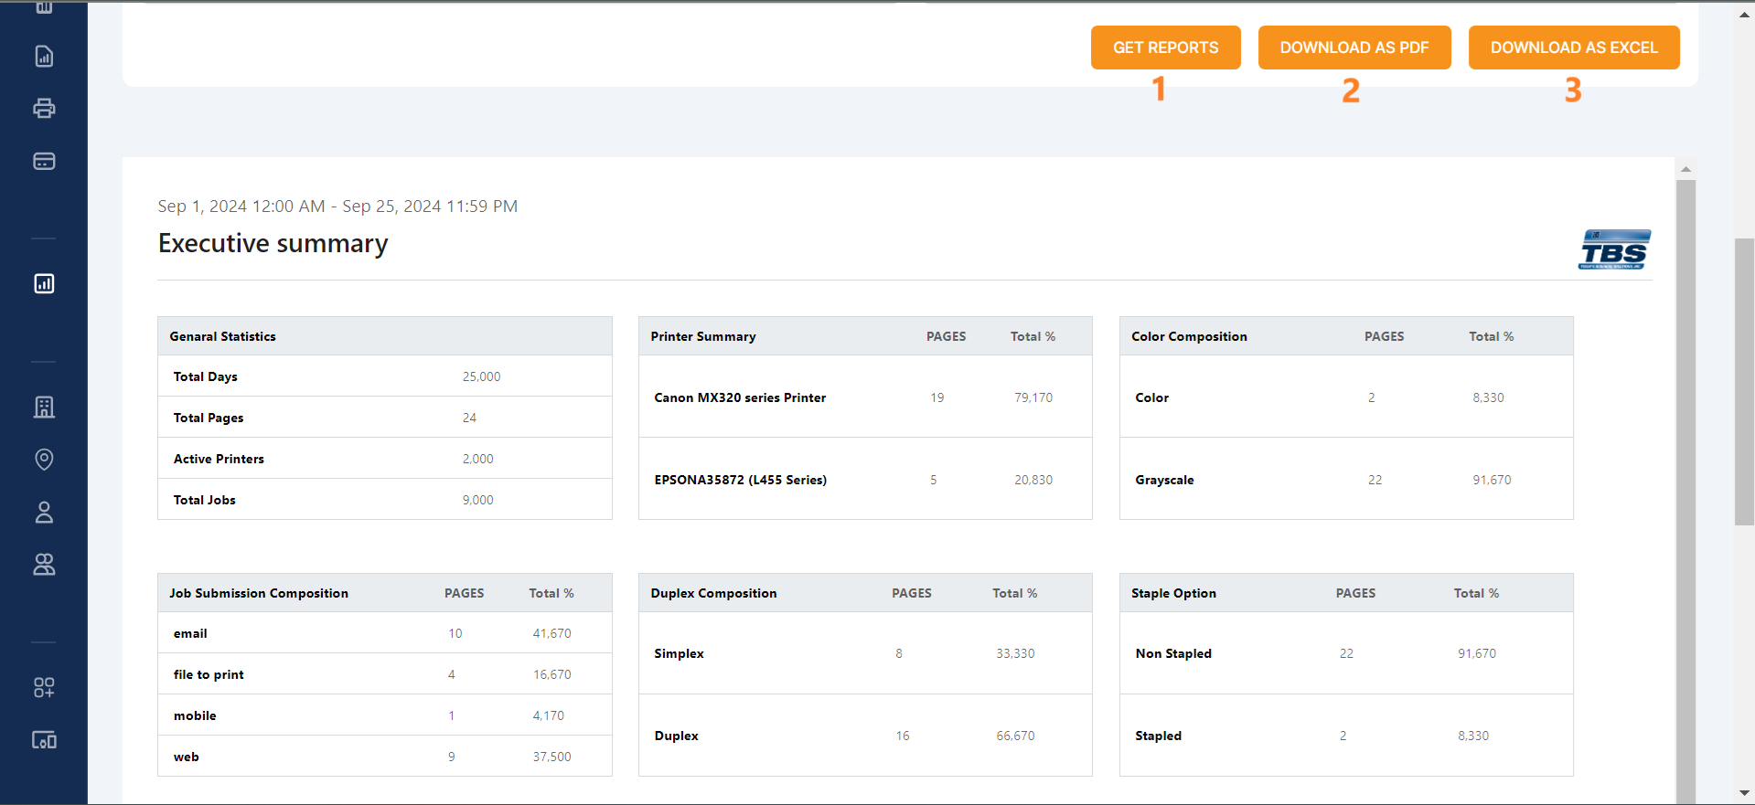
Task: Open the building icon in sidebar
Action: [44, 408]
